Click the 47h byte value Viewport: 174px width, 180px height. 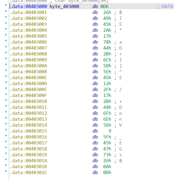pos(107,149)
